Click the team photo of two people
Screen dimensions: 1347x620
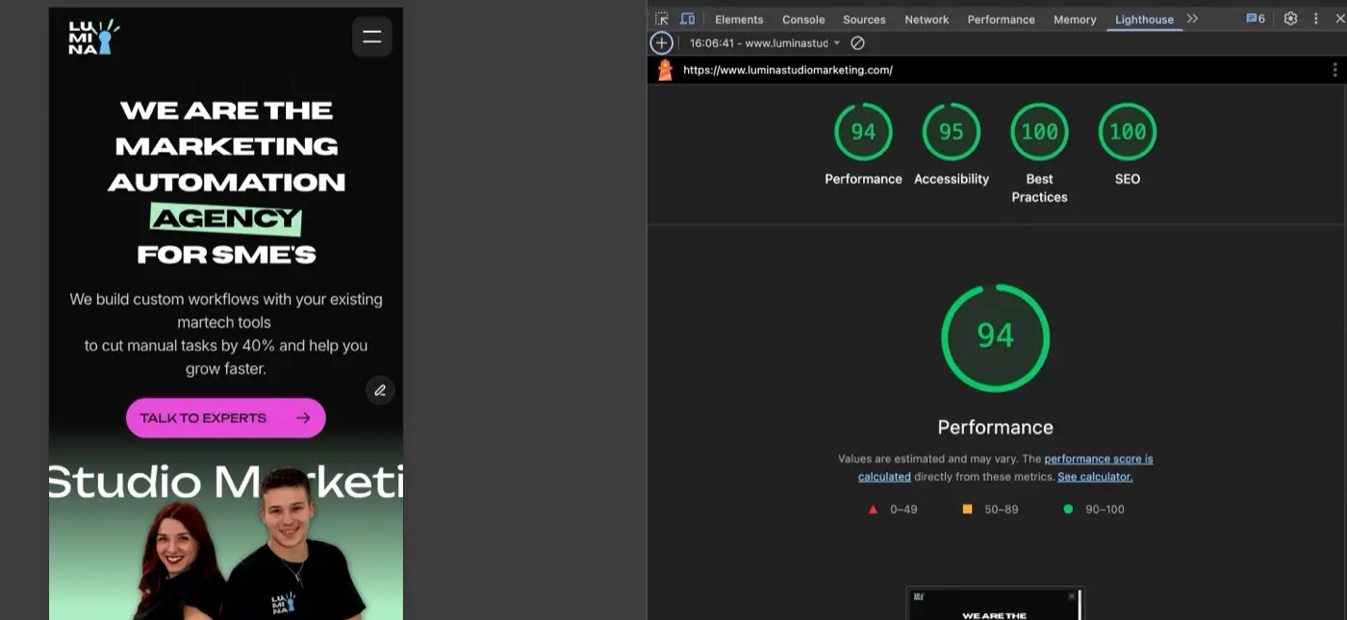click(x=252, y=546)
